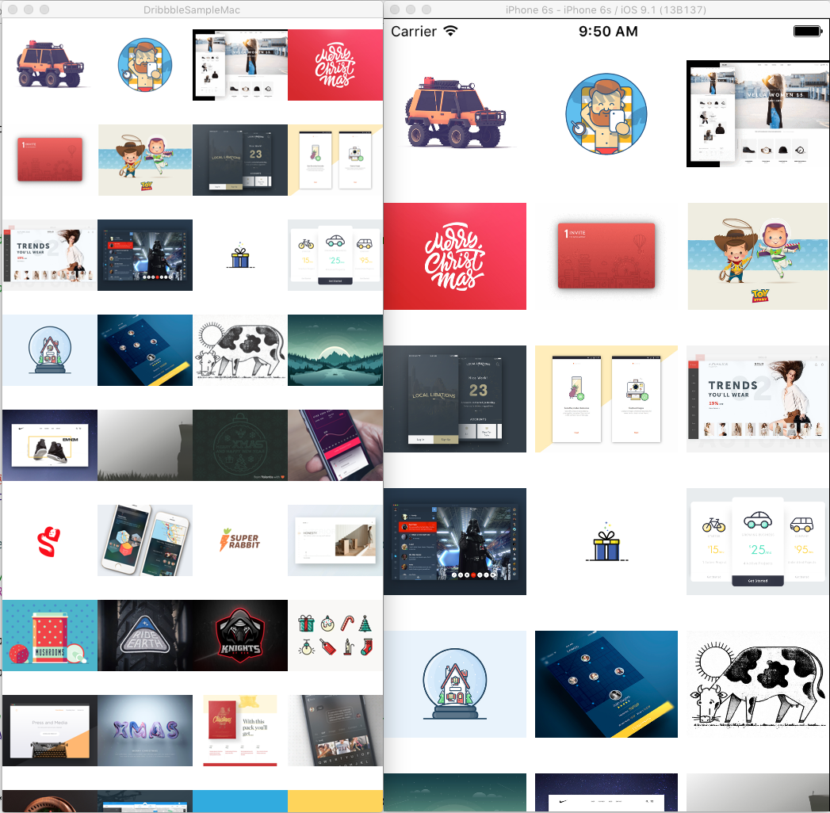Open the Woody and Buzz Toy Story illustration
830x813 pixels.
point(757,256)
